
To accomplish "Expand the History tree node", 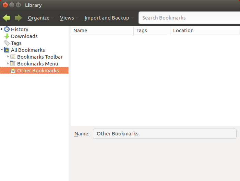I will pos(2,29).
